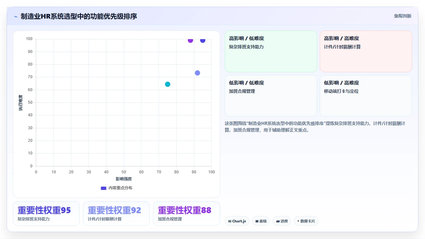Click the 进度 tag chip
This screenshot has height=239, width=425.
click(x=282, y=221)
